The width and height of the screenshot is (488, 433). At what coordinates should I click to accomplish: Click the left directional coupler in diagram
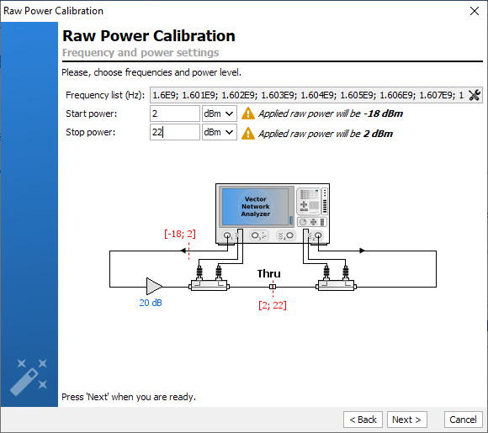click(210, 285)
